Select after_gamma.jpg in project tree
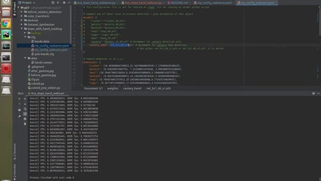Image resolution: width=321 pixels, height=181 pixels. 41,71
